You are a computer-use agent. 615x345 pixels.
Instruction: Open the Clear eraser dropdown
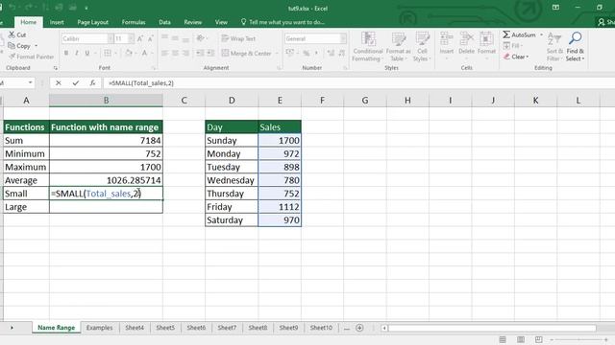516,57
